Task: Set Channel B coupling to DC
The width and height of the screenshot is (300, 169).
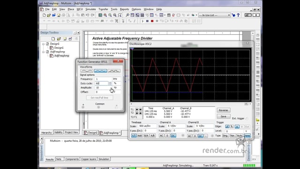Action: point(200,136)
